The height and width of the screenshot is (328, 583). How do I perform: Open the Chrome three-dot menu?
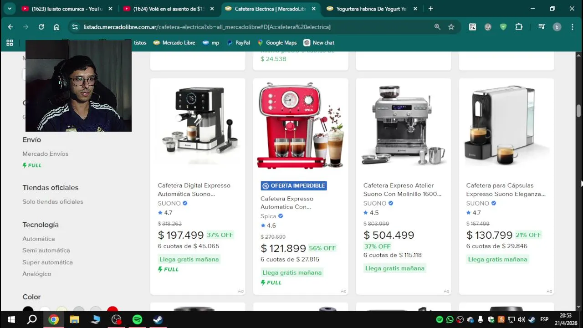point(572,27)
